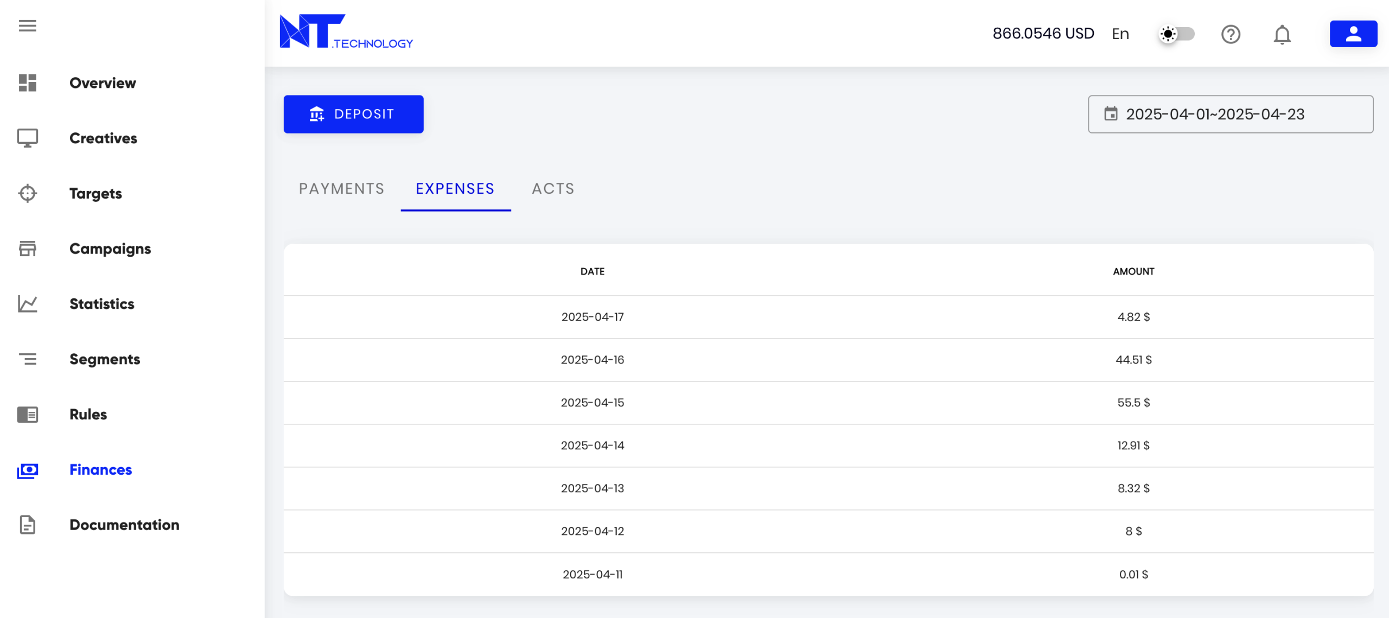Click the hamburger menu icon
The width and height of the screenshot is (1389, 618).
[x=27, y=26]
